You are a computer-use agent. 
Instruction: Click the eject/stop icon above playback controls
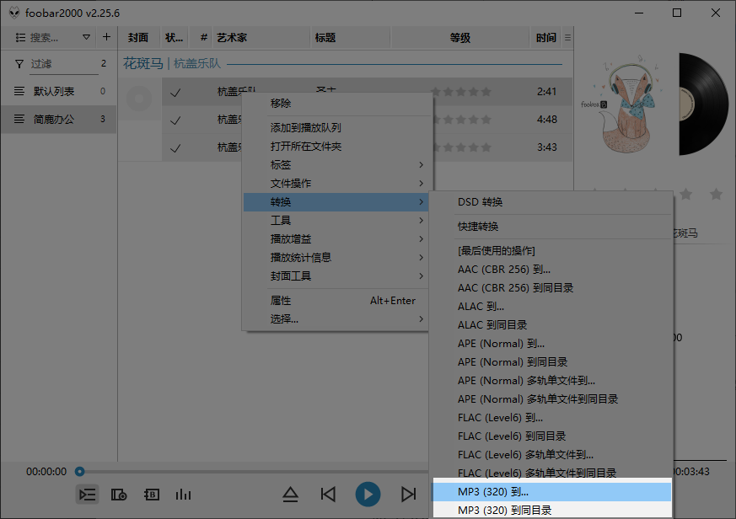(291, 495)
